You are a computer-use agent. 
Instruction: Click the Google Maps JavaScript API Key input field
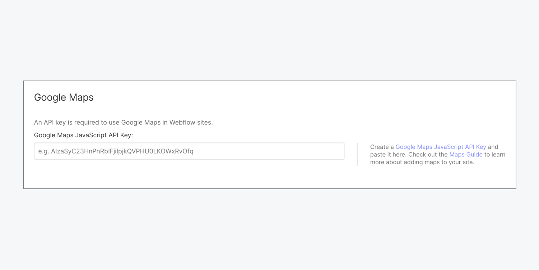(x=189, y=151)
